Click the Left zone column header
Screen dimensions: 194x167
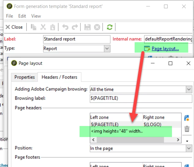pos(99,117)
